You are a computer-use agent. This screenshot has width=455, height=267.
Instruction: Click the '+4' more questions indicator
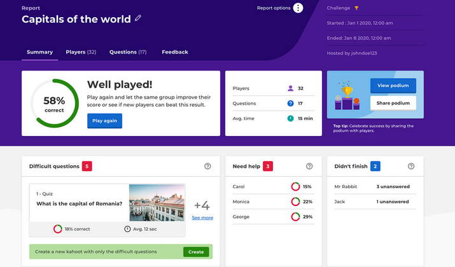tap(202, 205)
